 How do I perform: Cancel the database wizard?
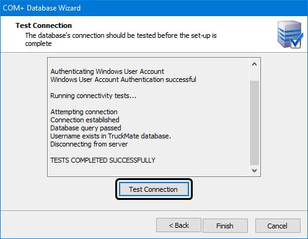click(x=278, y=226)
